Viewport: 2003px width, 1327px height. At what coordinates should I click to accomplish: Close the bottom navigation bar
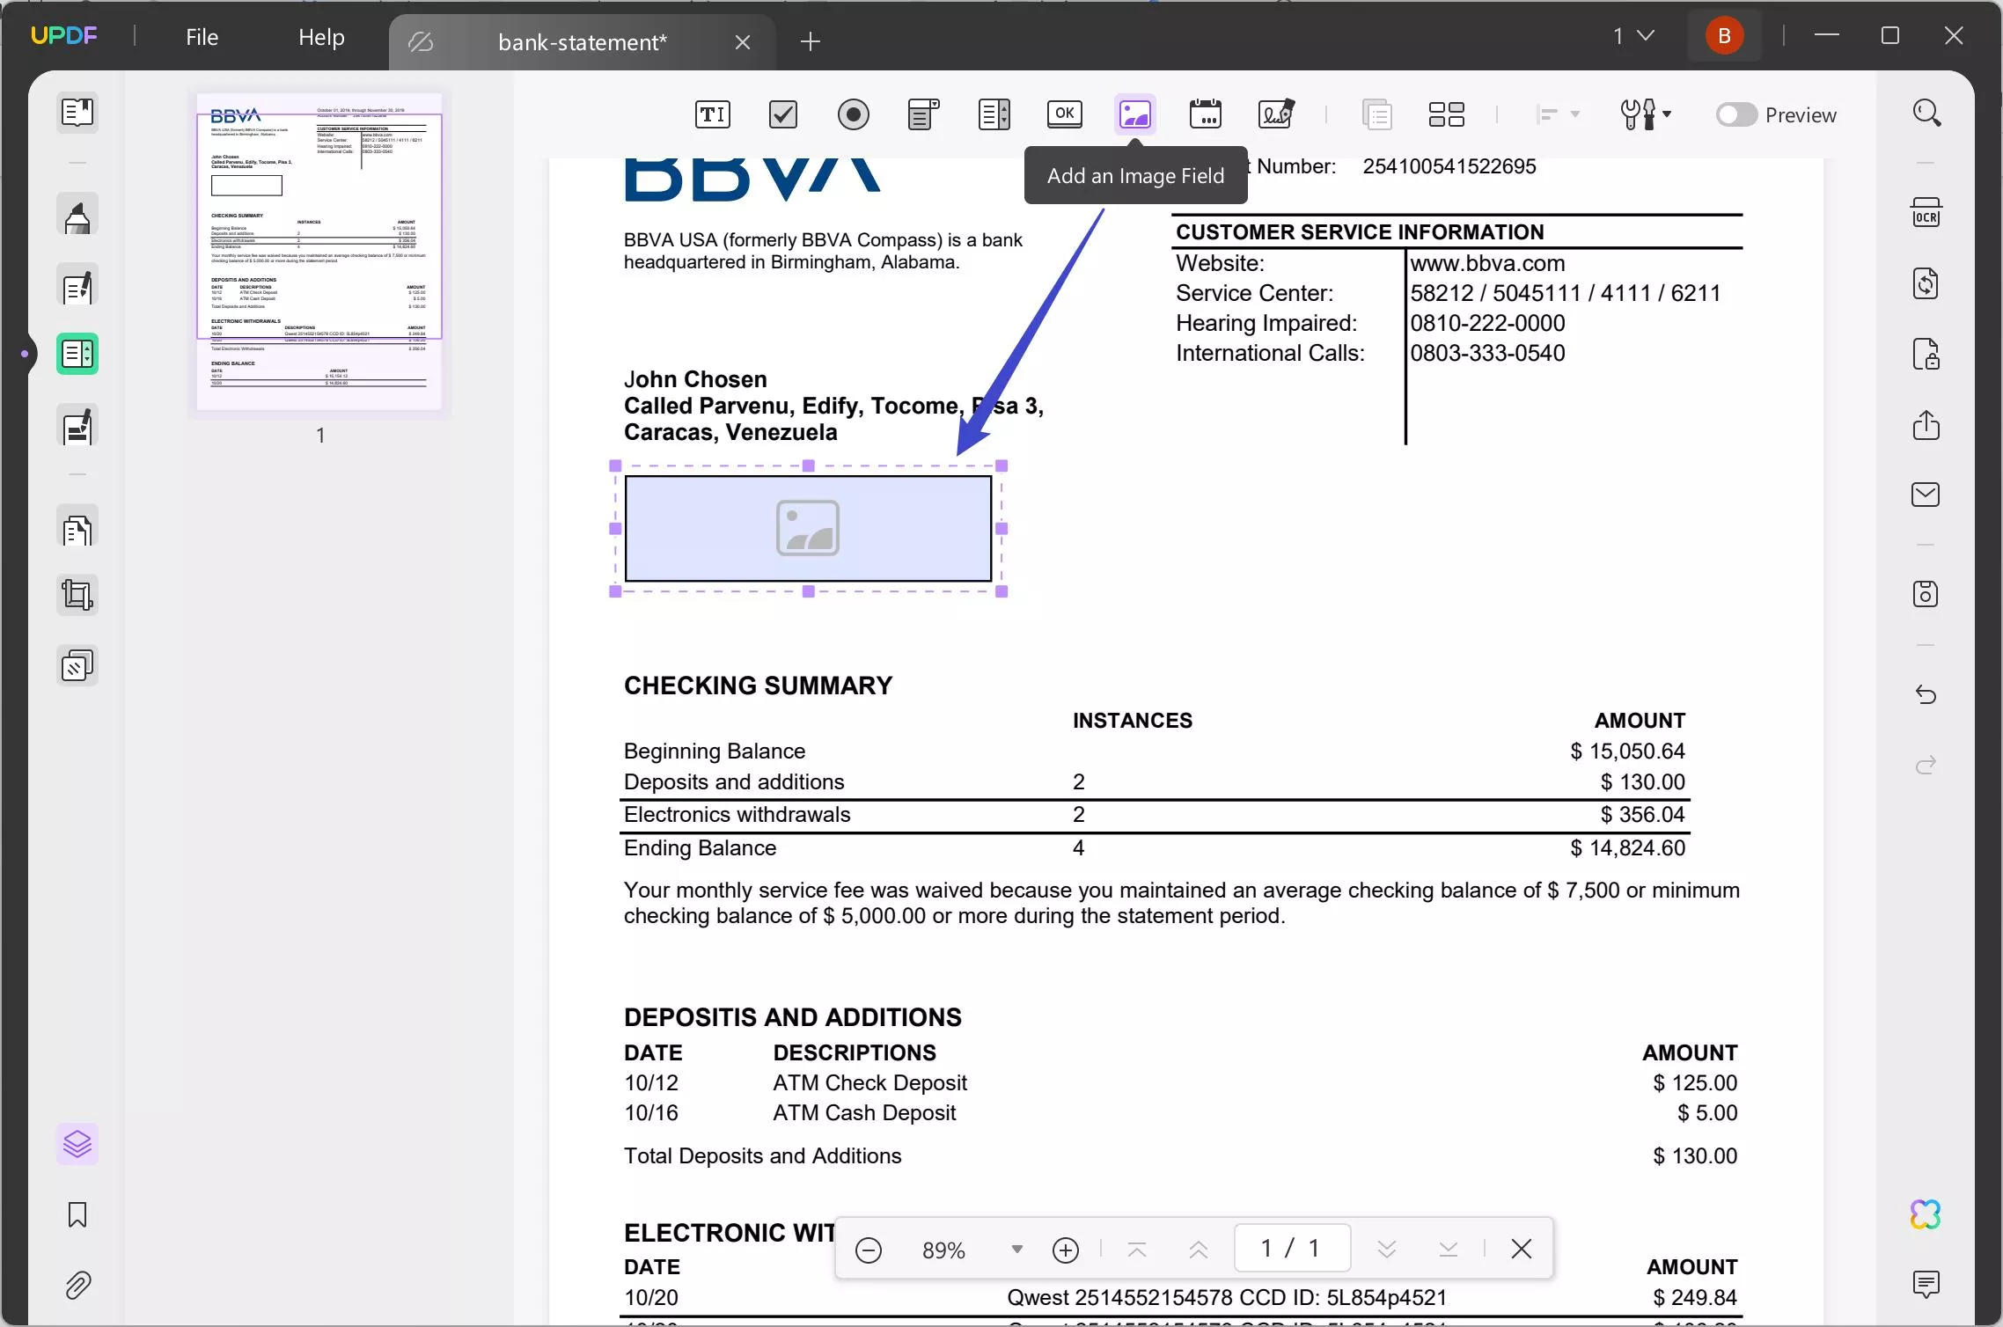coord(1521,1249)
